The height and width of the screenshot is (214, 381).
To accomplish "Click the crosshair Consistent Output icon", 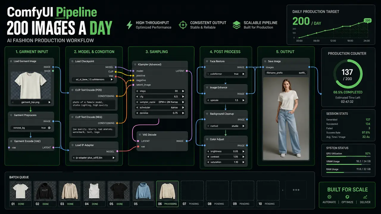I will coord(183,25).
